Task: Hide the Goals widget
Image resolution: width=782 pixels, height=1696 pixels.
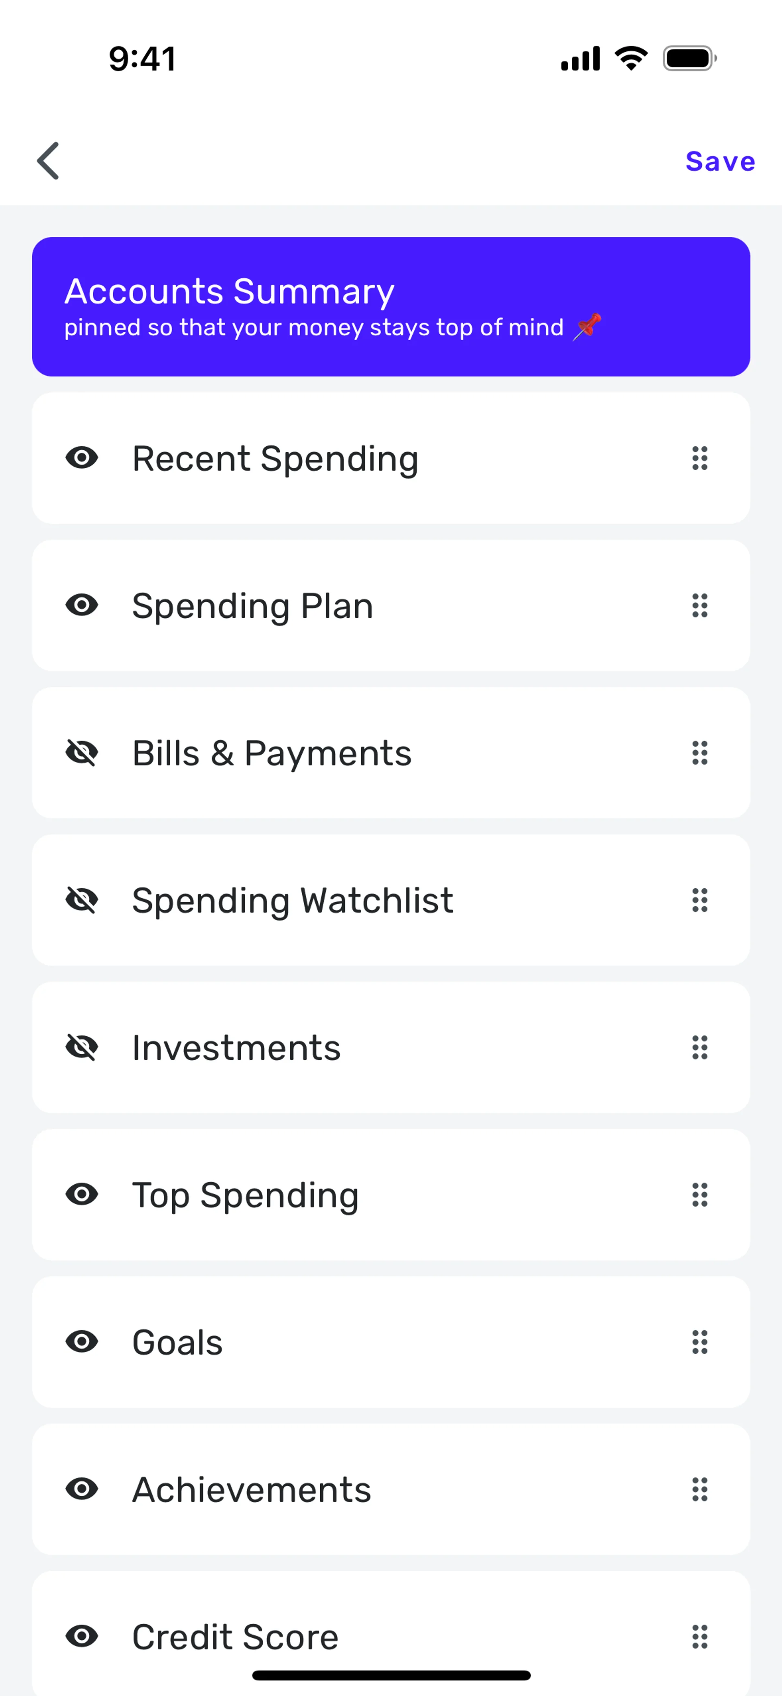Action: 81,1342
